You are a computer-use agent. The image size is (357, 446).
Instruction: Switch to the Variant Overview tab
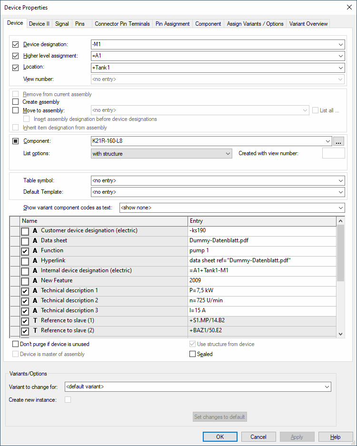pos(308,24)
